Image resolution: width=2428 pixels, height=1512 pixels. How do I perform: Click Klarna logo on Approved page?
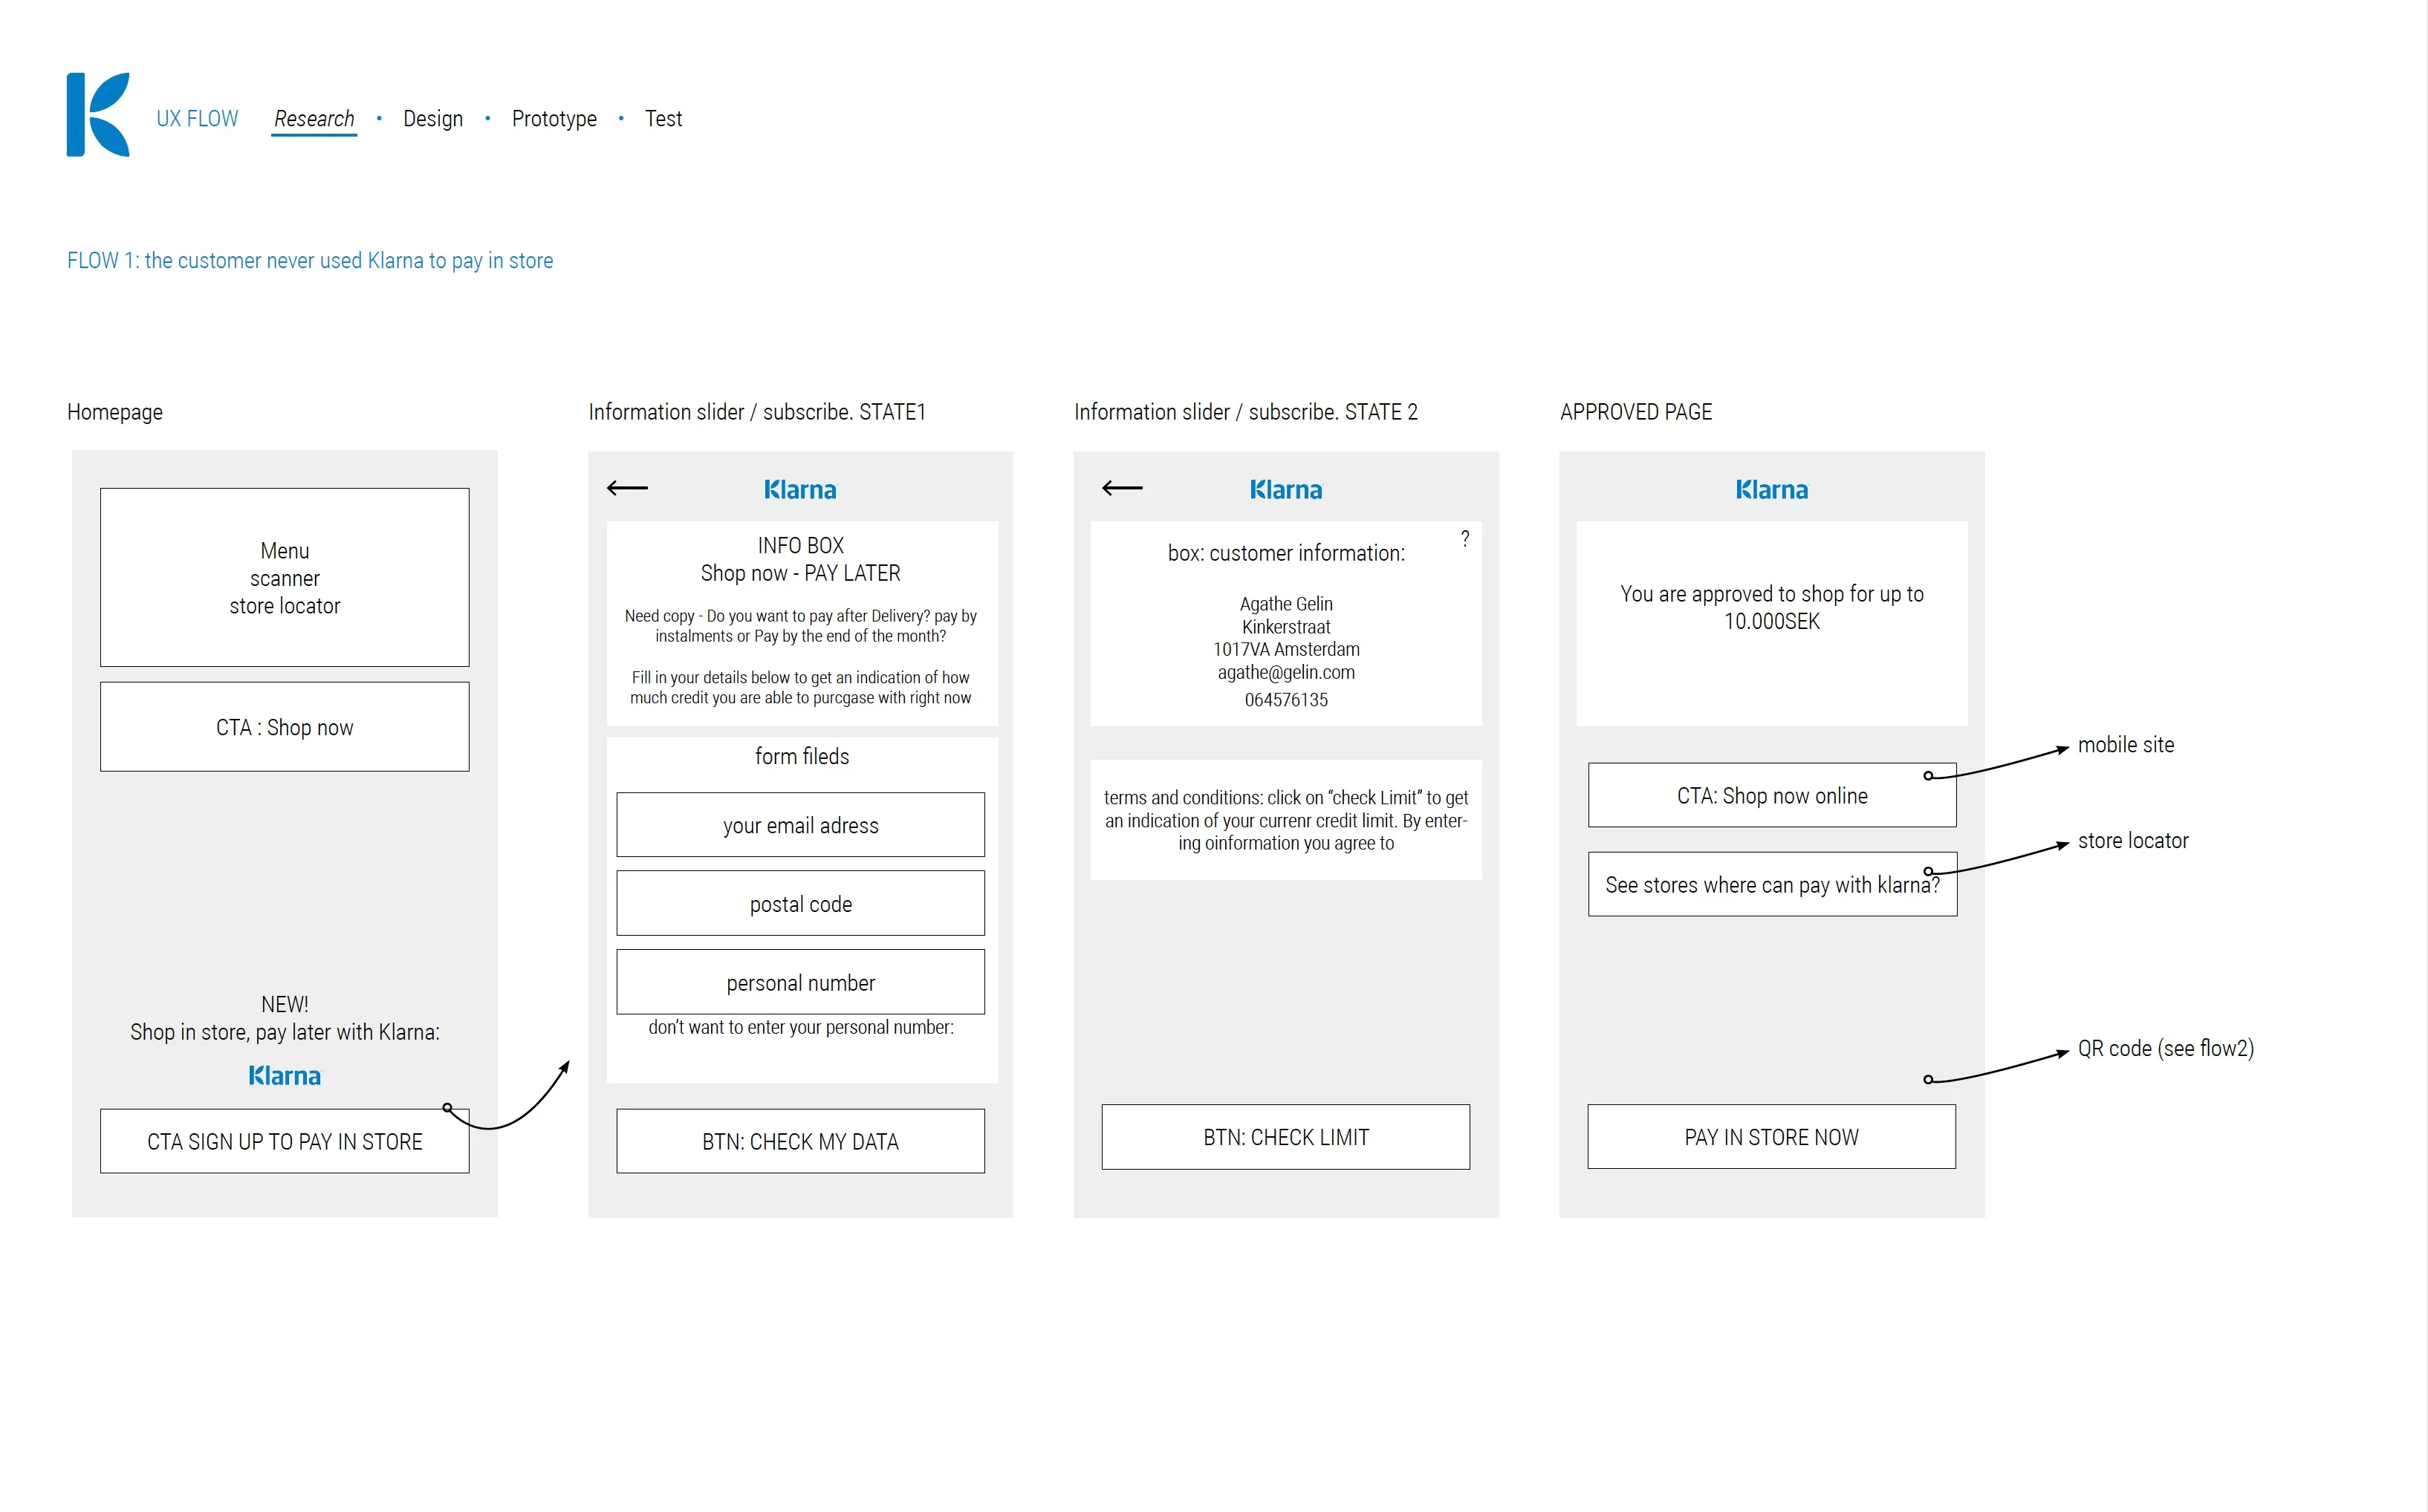click(x=1772, y=490)
